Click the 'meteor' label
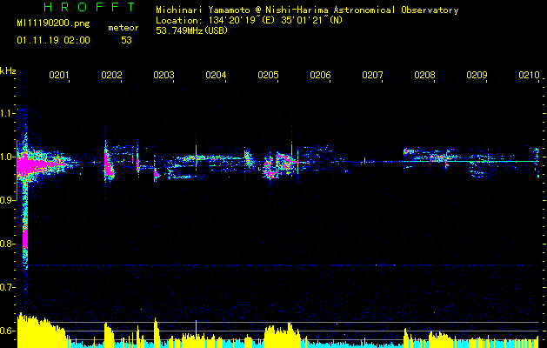 point(123,28)
